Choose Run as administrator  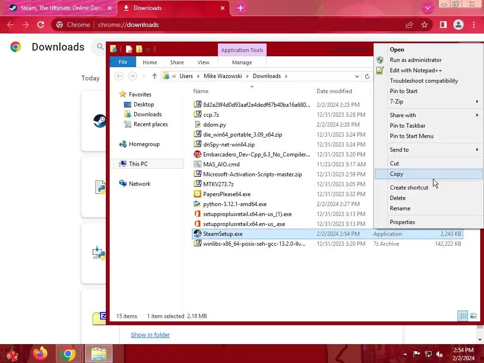428,60
